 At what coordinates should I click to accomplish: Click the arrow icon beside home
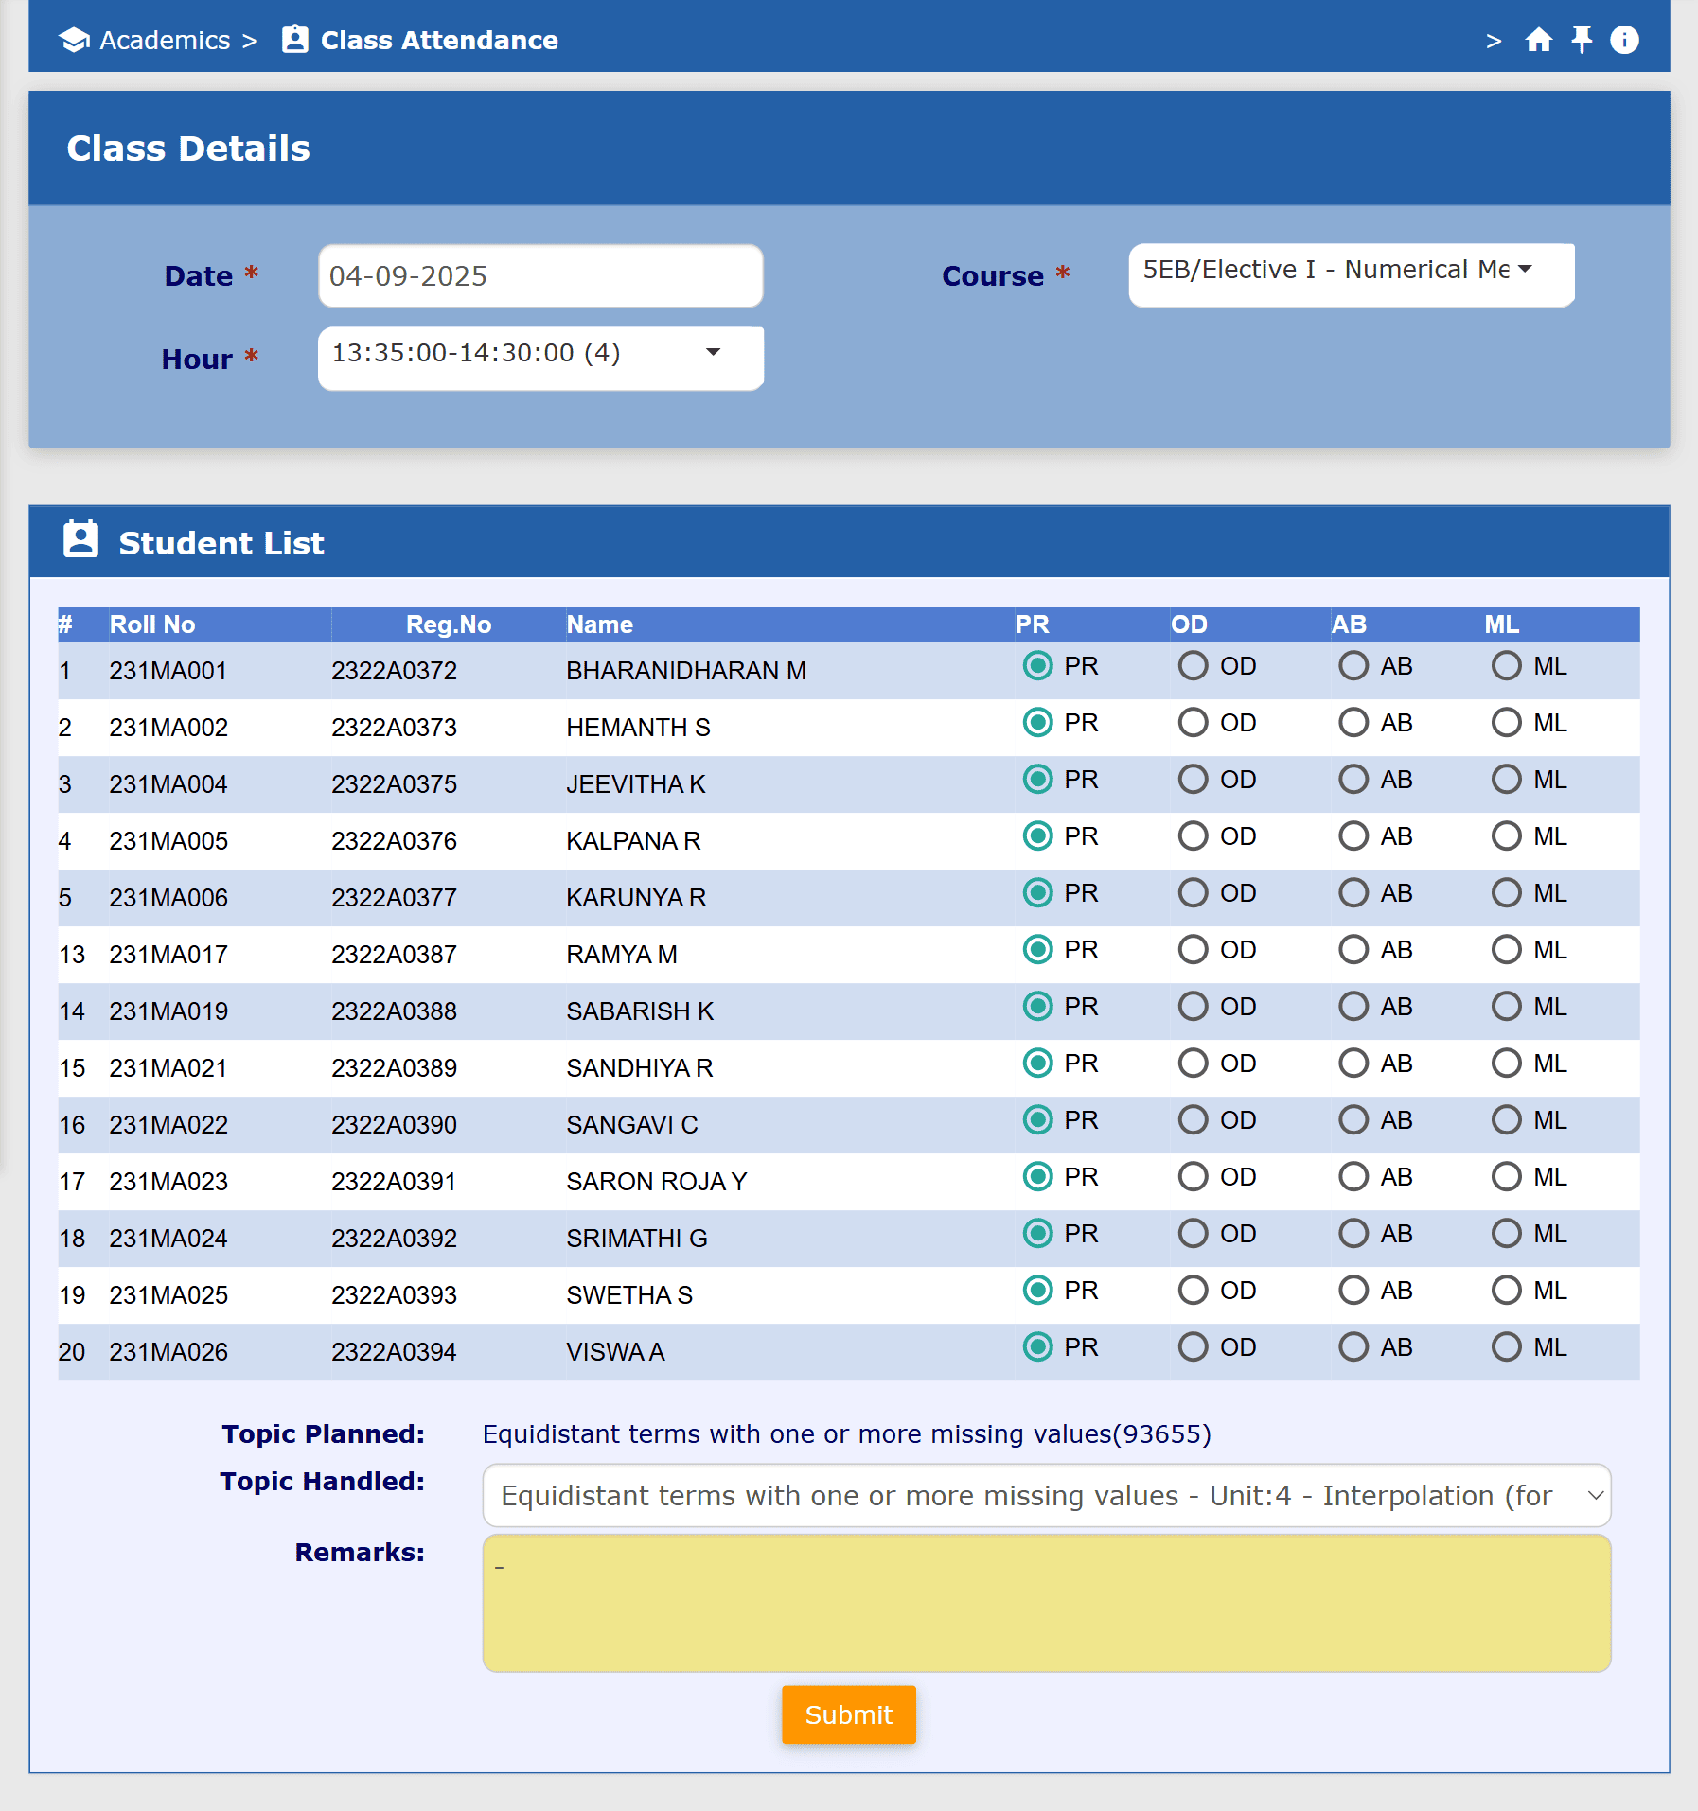[x=1494, y=41]
